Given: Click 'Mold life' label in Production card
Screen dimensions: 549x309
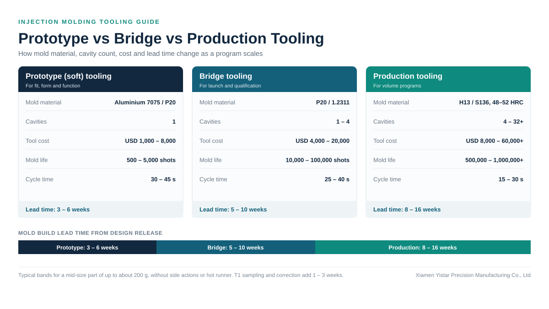Looking at the screenshot, I should [x=384, y=160].
